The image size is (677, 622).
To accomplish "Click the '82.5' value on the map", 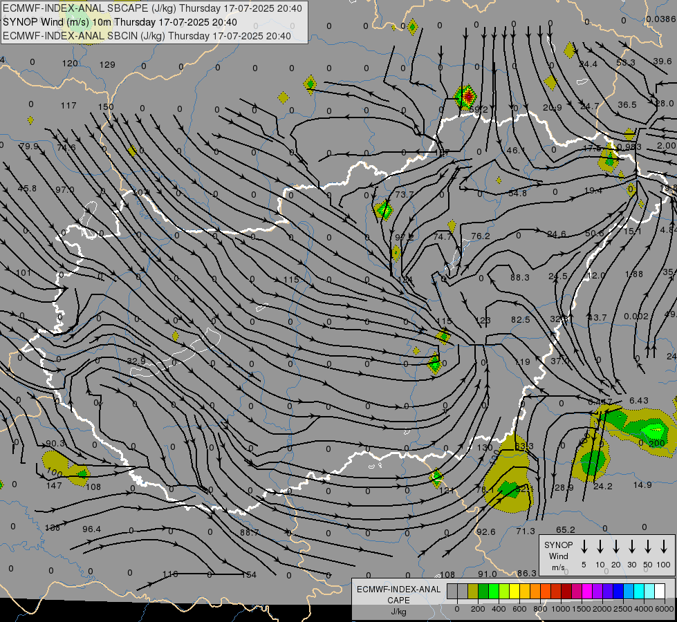I will (520, 319).
